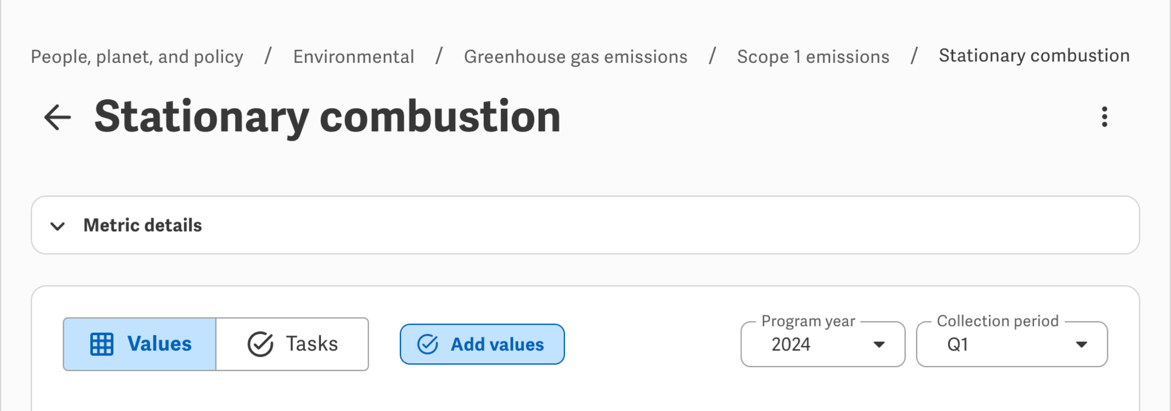Click the Add values button
This screenshot has height=411, width=1171.
point(482,344)
